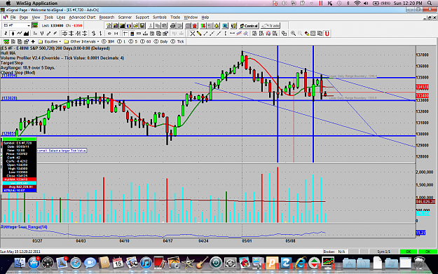The height and width of the screenshot is (274, 438).
Task: Open the Scanner menu
Action: click(x=125, y=18)
